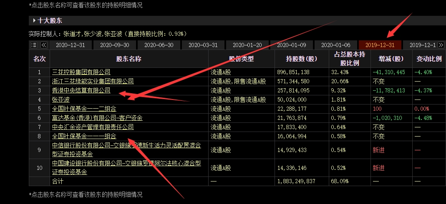Open shareholder 浙江三花绿能实业集团有限公司
The height and width of the screenshot is (204, 446).
93,82
